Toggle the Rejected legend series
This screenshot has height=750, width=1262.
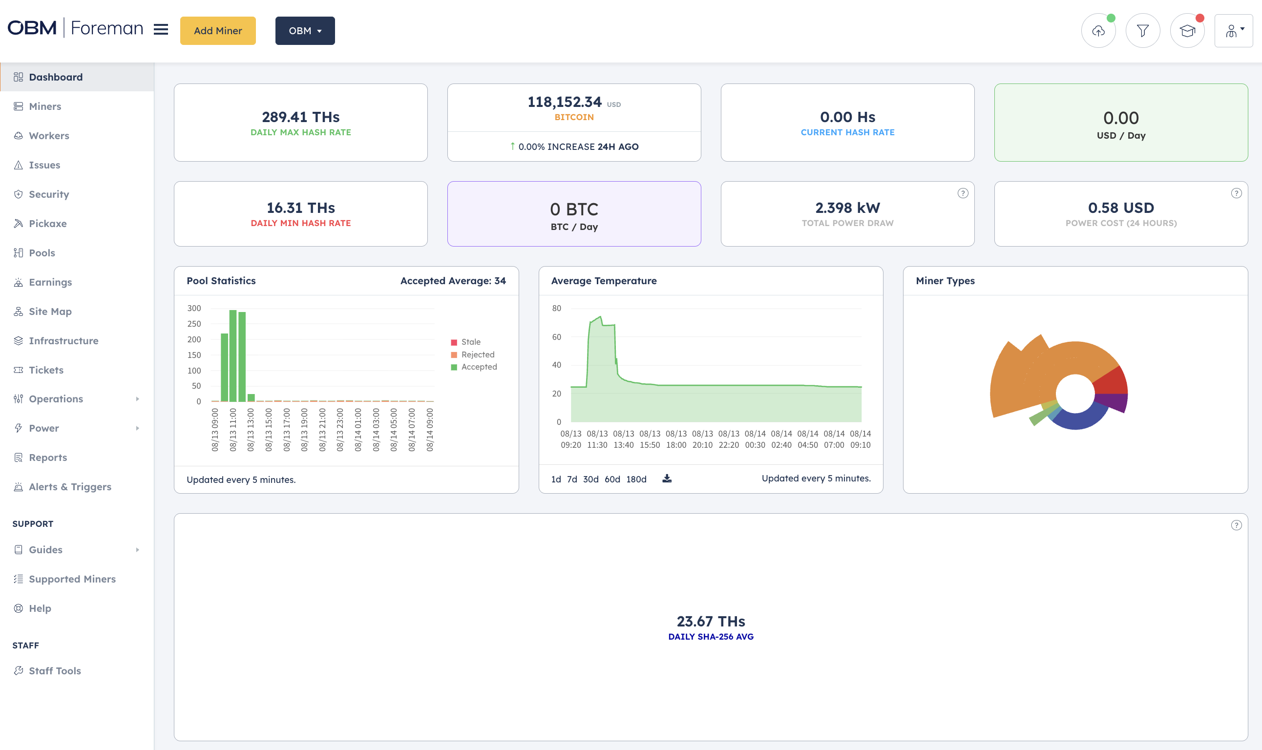tap(473, 354)
